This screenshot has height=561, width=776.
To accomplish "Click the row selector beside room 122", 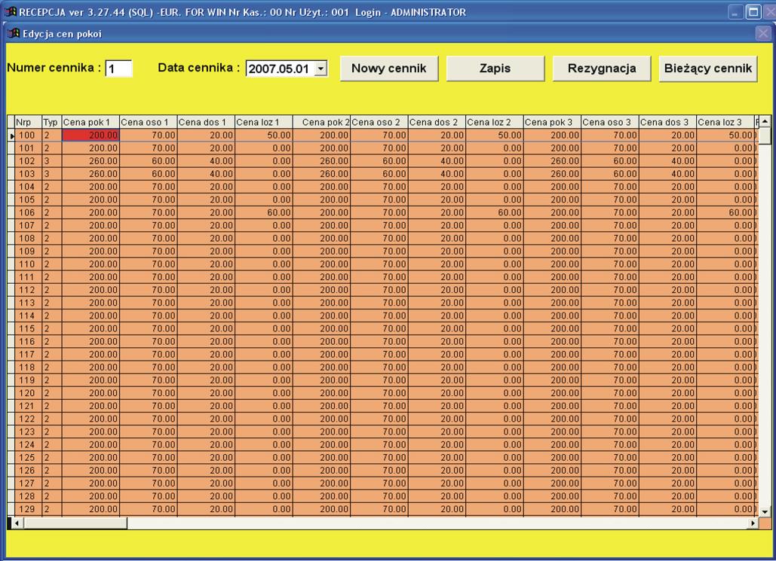I will click(x=11, y=419).
